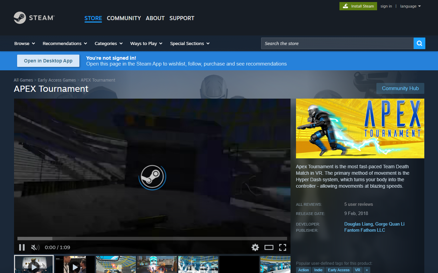Switch the video to fullscreen
438x273 pixels.
tap(283, 247)
